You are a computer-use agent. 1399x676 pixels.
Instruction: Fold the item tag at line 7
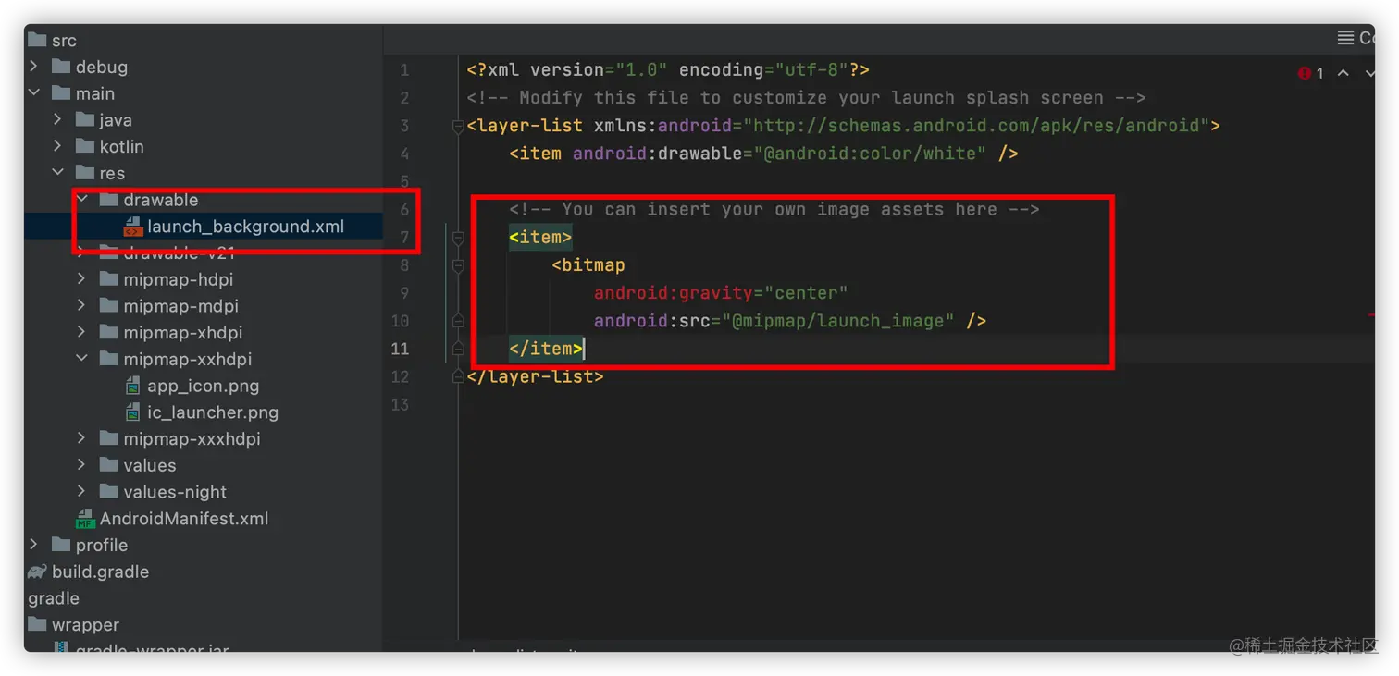[458, 238]
